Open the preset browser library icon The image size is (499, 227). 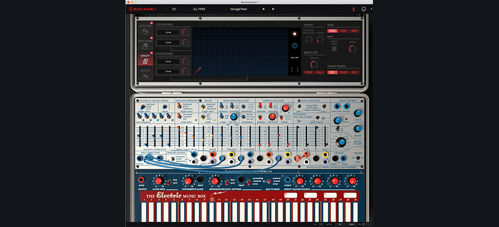tap(174, 9)
